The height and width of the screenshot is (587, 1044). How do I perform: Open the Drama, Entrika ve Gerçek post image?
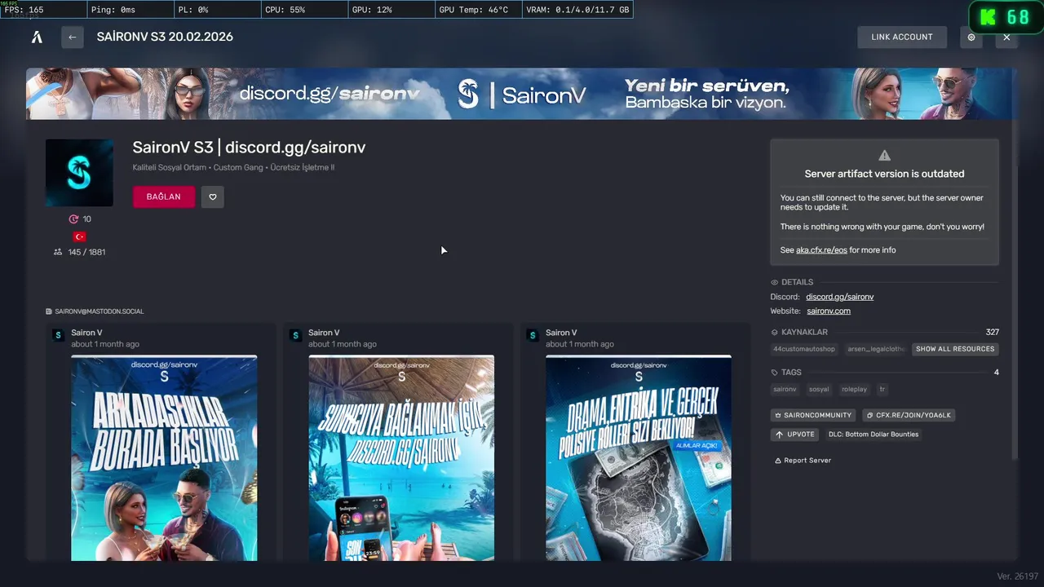639,457
